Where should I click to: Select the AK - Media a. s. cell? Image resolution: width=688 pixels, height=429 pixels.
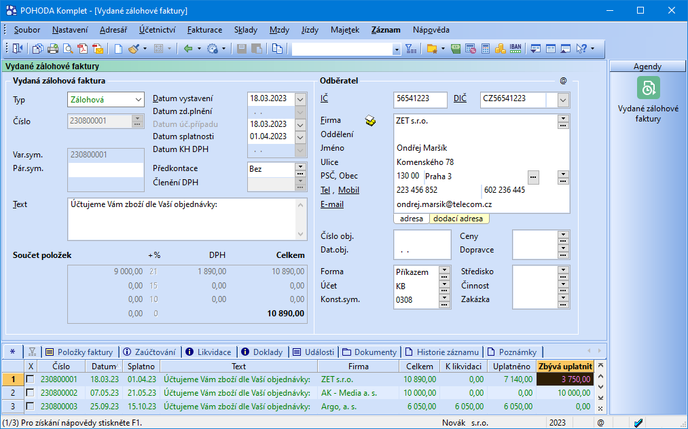(358, 393)
